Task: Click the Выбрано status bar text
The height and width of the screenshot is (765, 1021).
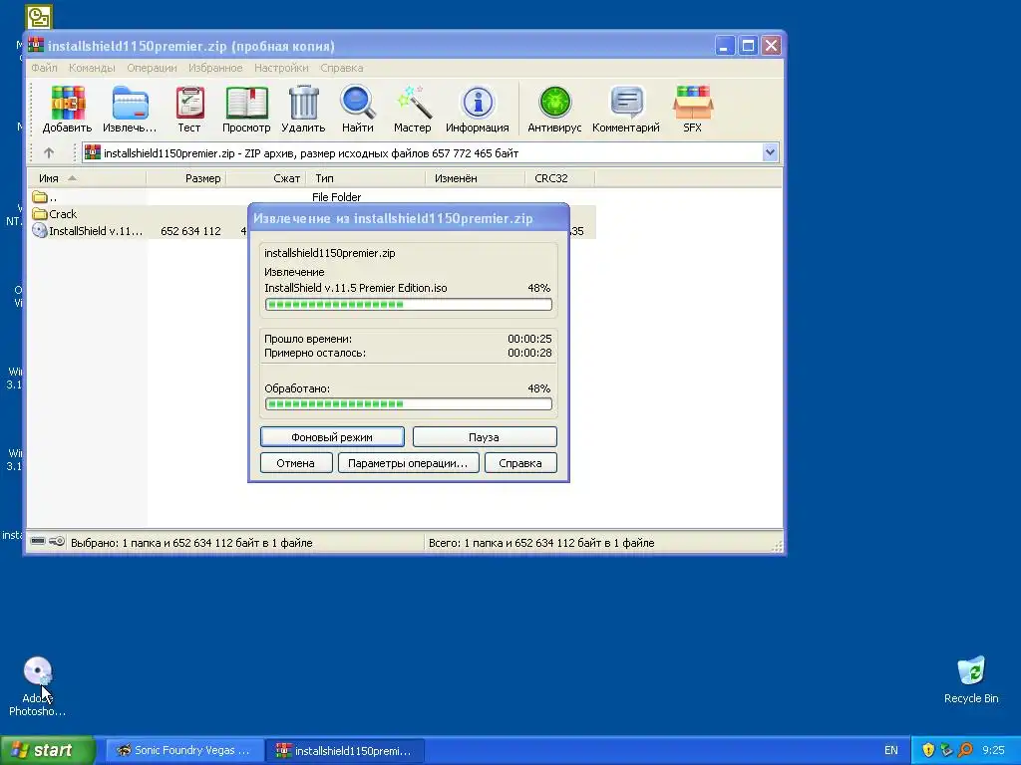Action: (x=191, y=543)
